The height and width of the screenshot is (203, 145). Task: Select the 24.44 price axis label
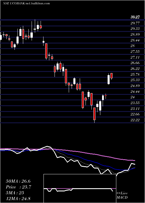point(135,91)
